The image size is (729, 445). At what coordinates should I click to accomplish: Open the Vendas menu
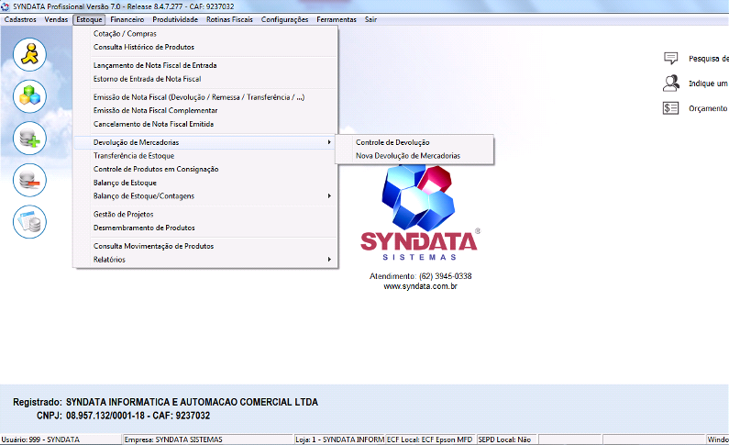click(56, 19)
